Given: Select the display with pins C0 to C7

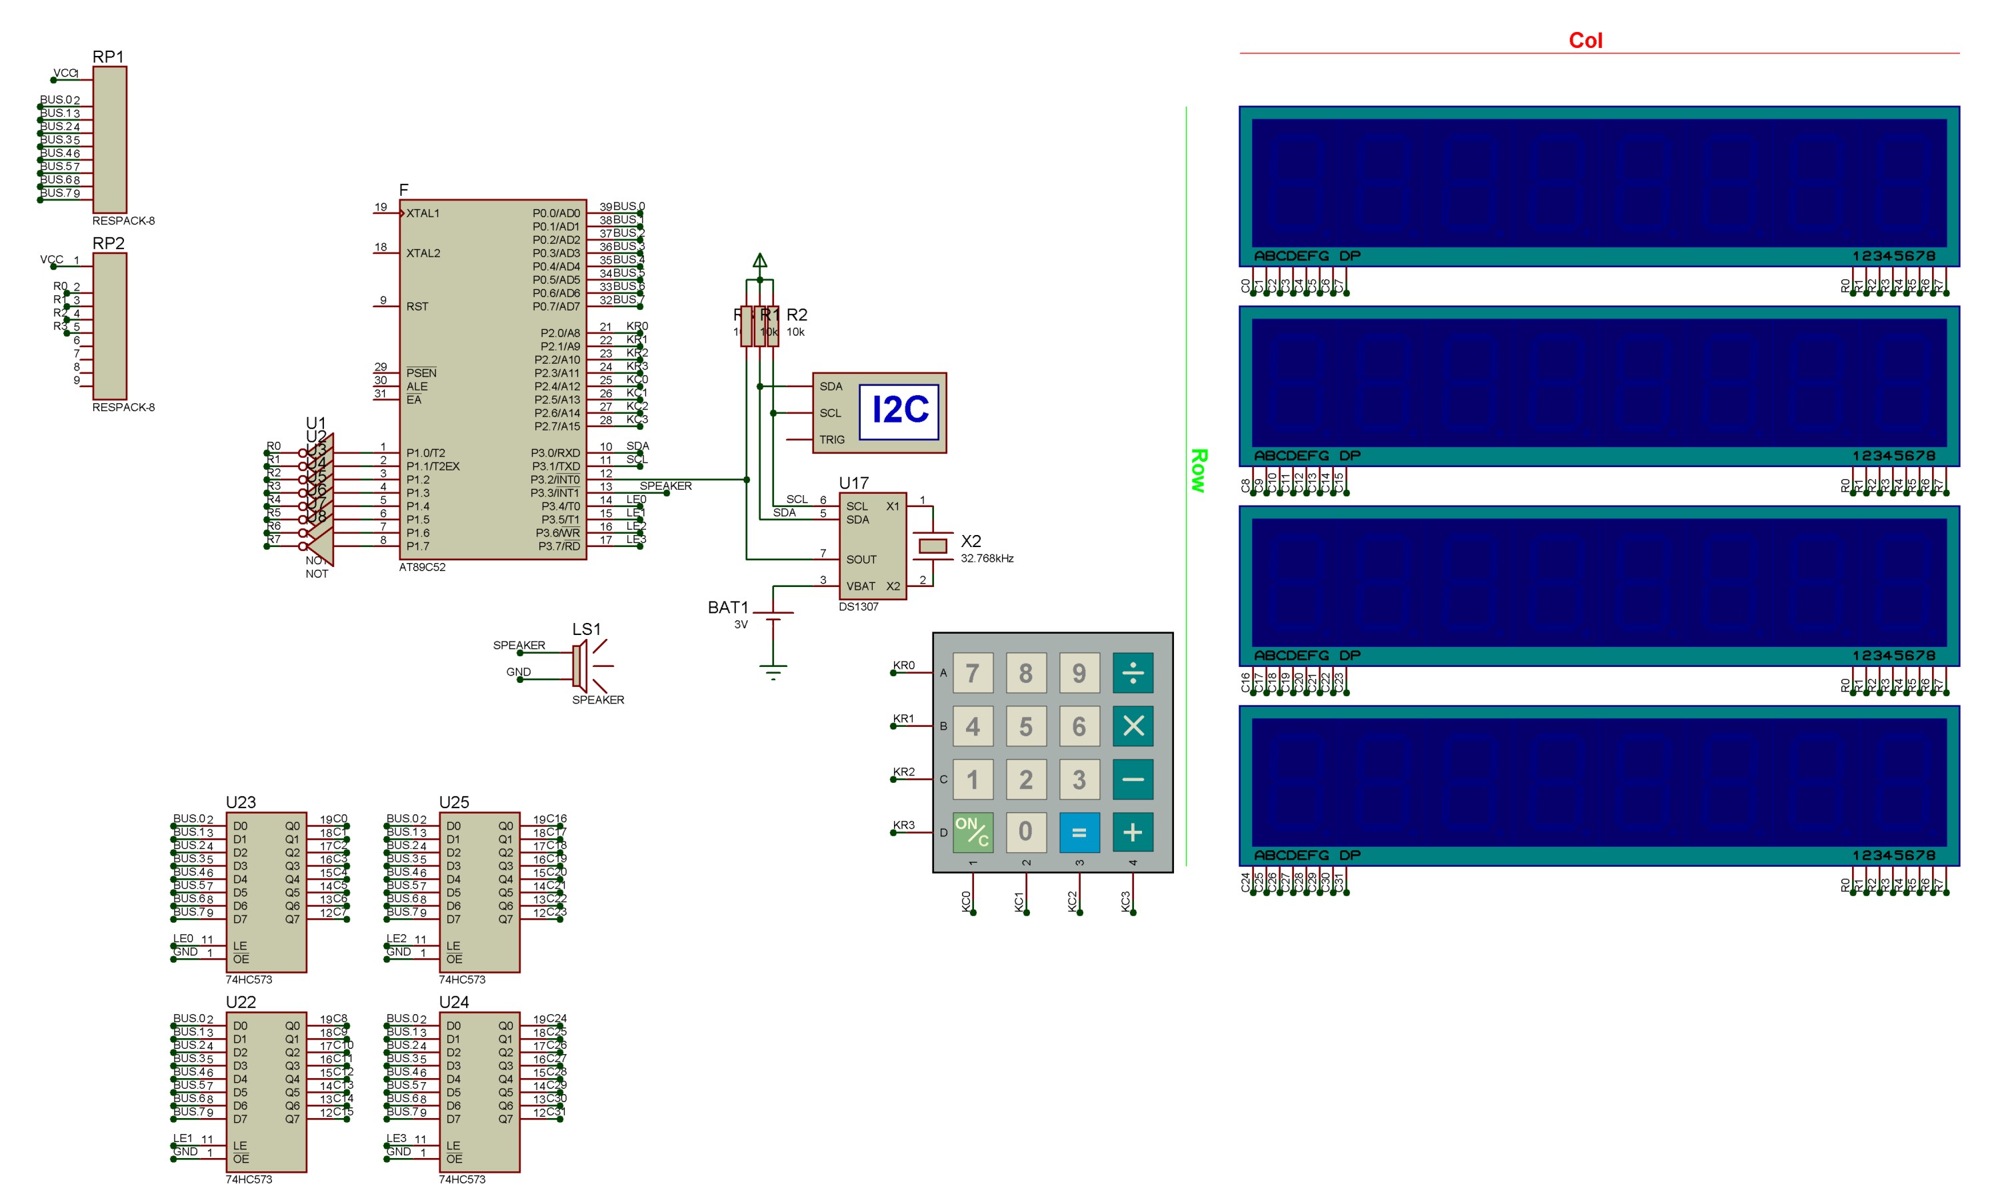Looking at the screenshot, I should pos(1599,186).
